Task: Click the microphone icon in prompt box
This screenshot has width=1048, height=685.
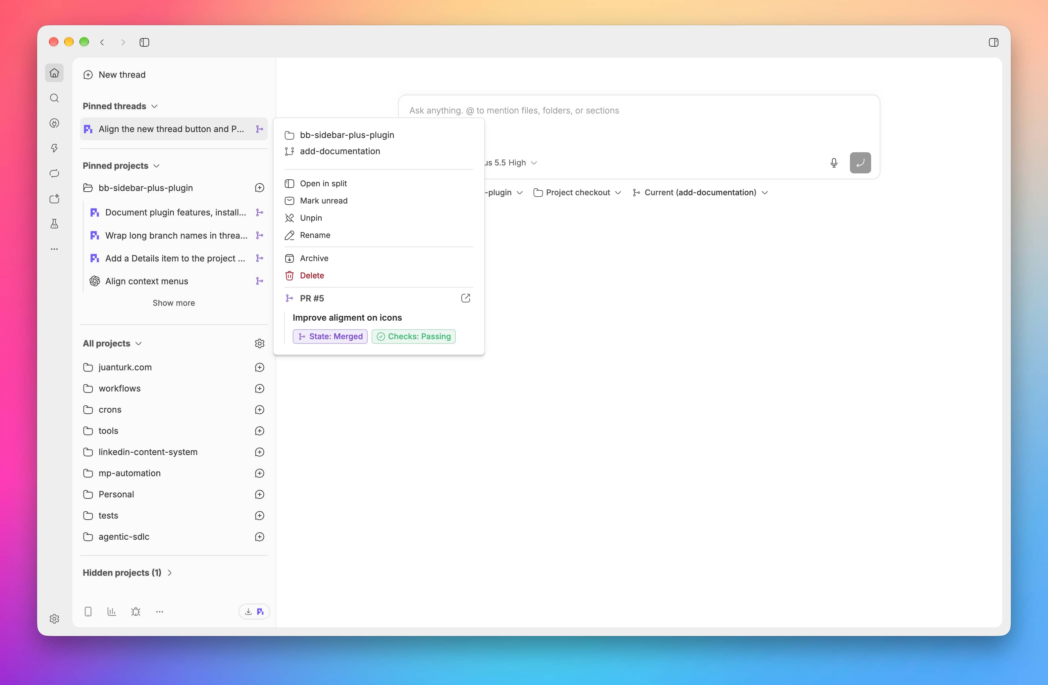Action: click(x=834, y=163)
